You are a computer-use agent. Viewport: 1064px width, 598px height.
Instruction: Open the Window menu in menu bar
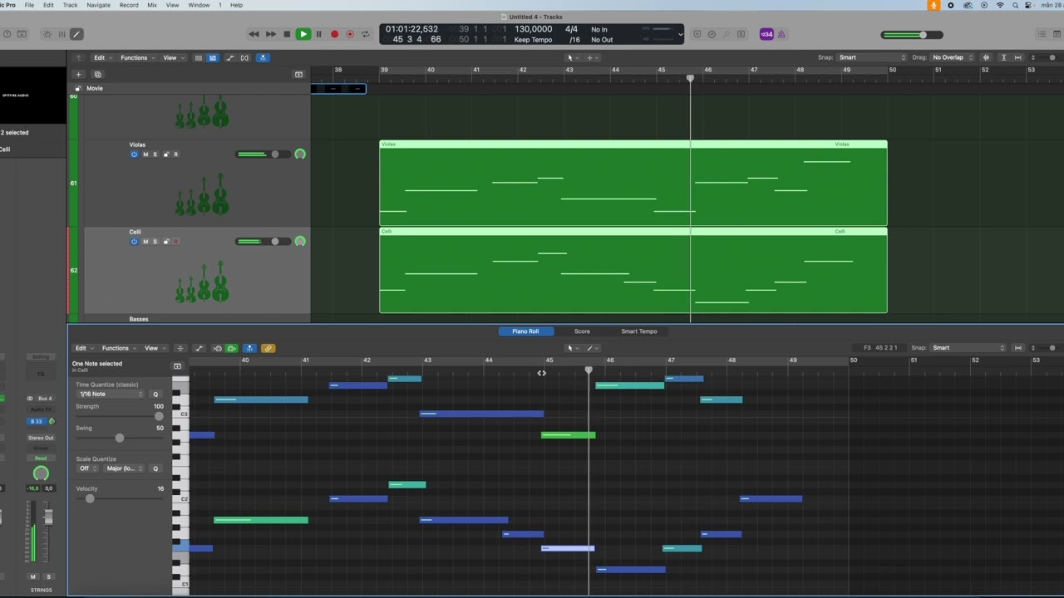tap(199, 5)
